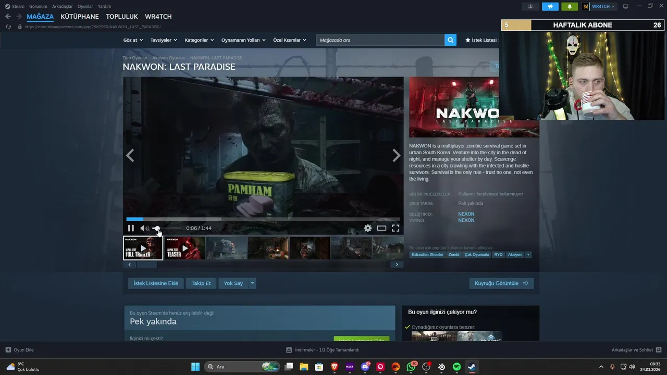667x375 pixels.
Task: Open Discord from the taskbar
Action: [365, 367]
